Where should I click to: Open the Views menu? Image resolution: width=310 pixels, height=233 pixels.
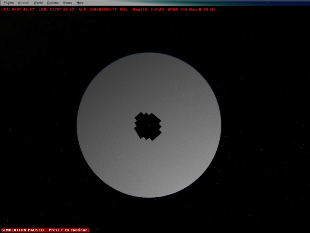[67, 3]
